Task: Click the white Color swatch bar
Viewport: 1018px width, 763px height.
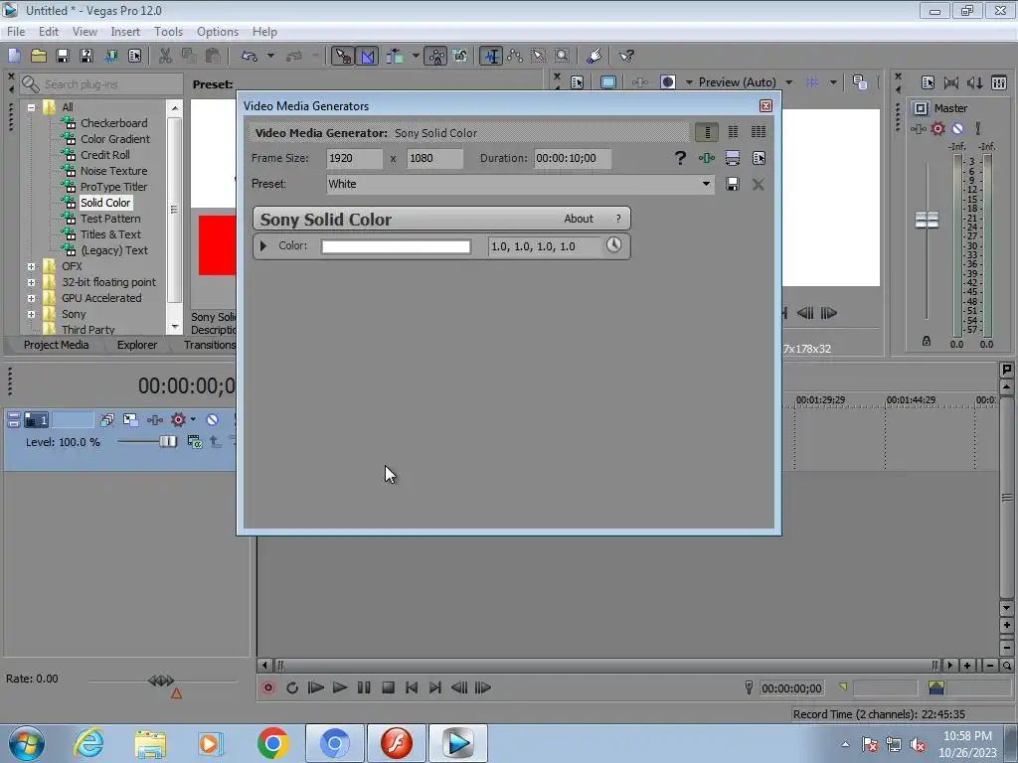Action: tap(396, 246)
